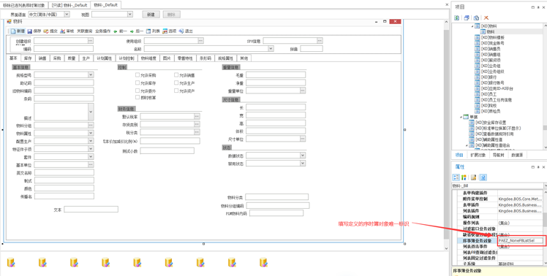
Task: Click ellipsis button beside 使用组织 field
Action: click(x=200, y=41)
